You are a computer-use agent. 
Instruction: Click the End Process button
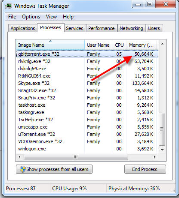145,169
